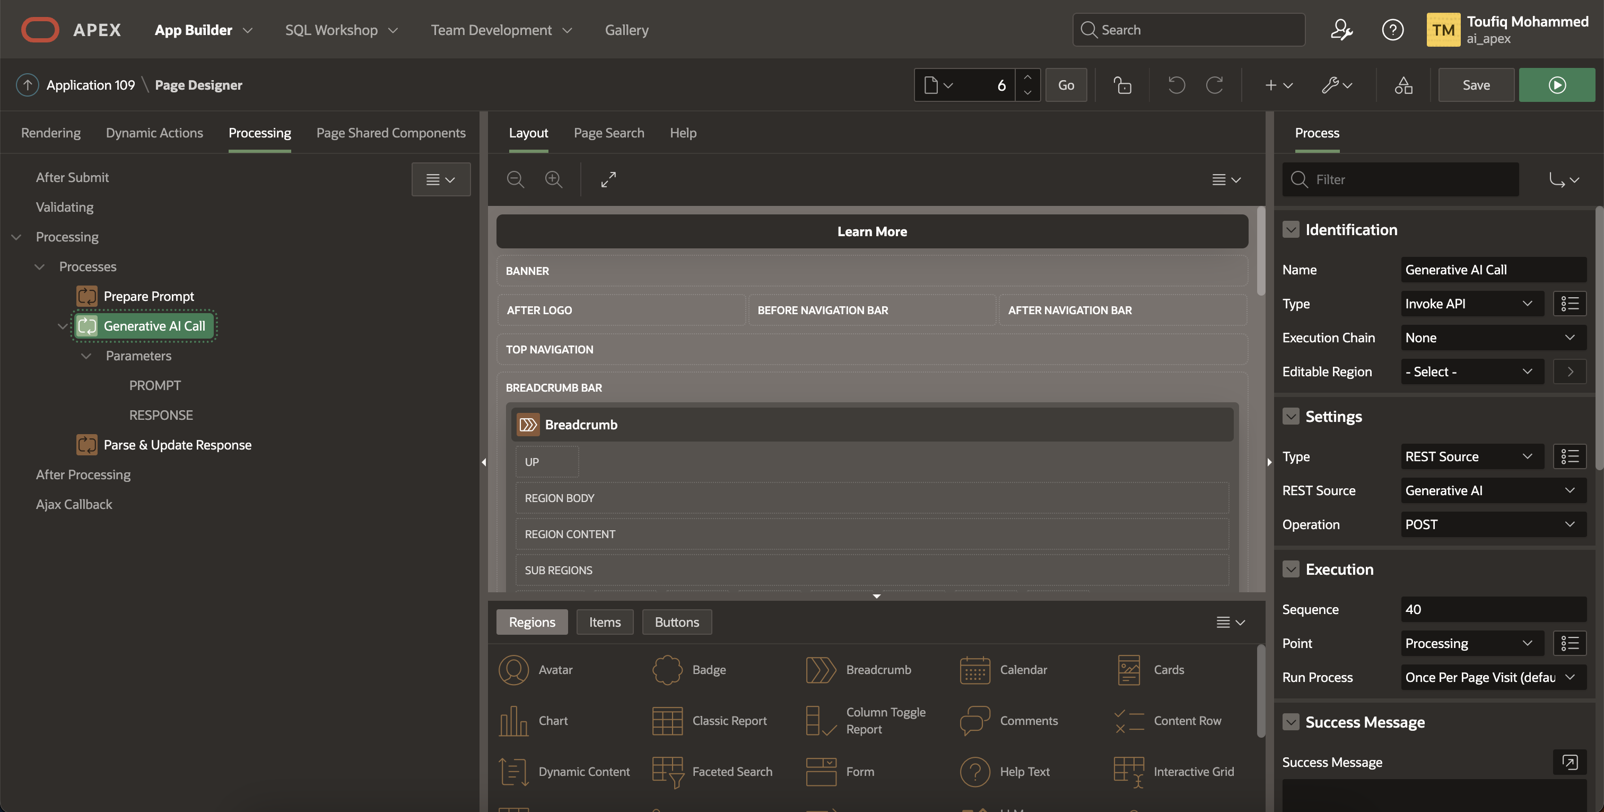Open the Shared Components shapes icon
The width and height of the screenshot is (1604, 812).
1403,85
